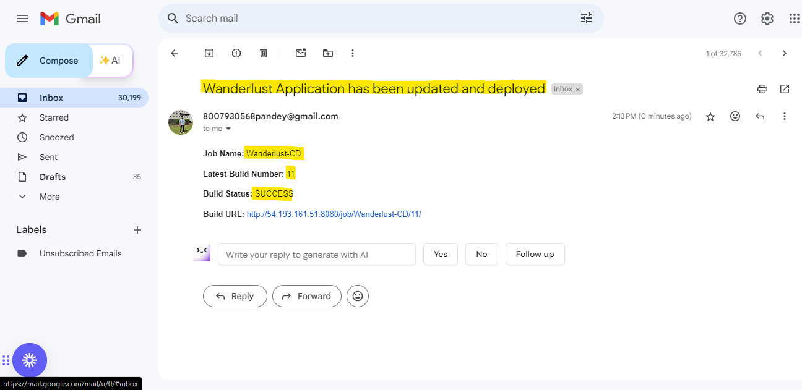This screenshot has height=390, width=802.
Task: Click the Wanderlust-CD job name text
Action: click(274, 153)
